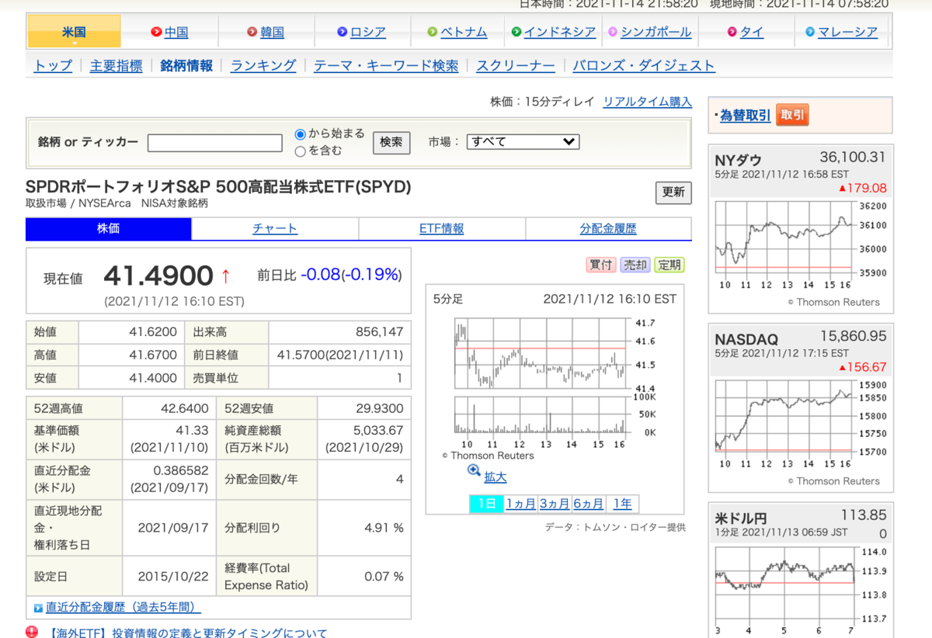932x638 pixels.
Task: Click the NASDAQ mini chart
Action: 800,425
